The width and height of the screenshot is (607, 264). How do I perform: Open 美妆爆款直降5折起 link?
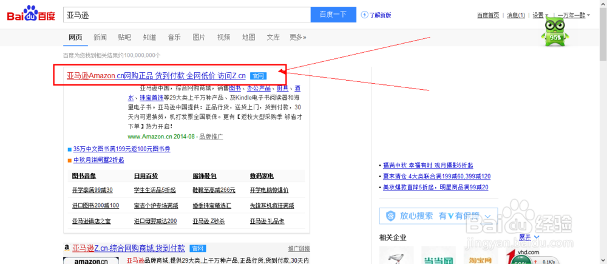(x=435, y=188)
